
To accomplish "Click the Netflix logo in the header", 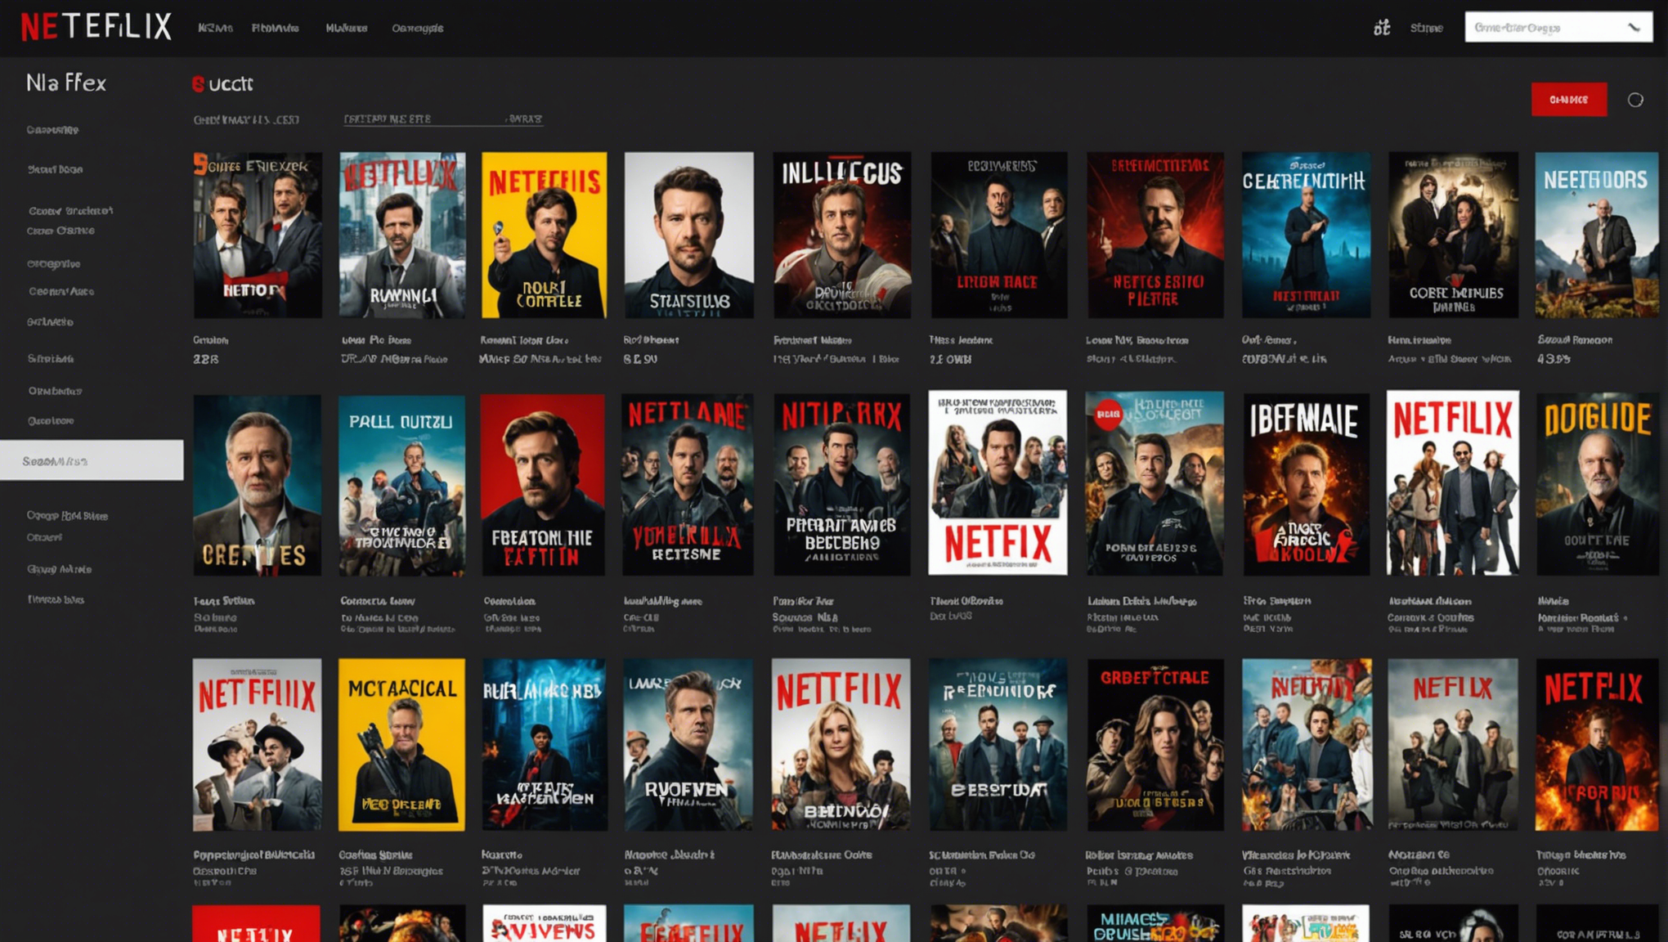I will (96, 27).
